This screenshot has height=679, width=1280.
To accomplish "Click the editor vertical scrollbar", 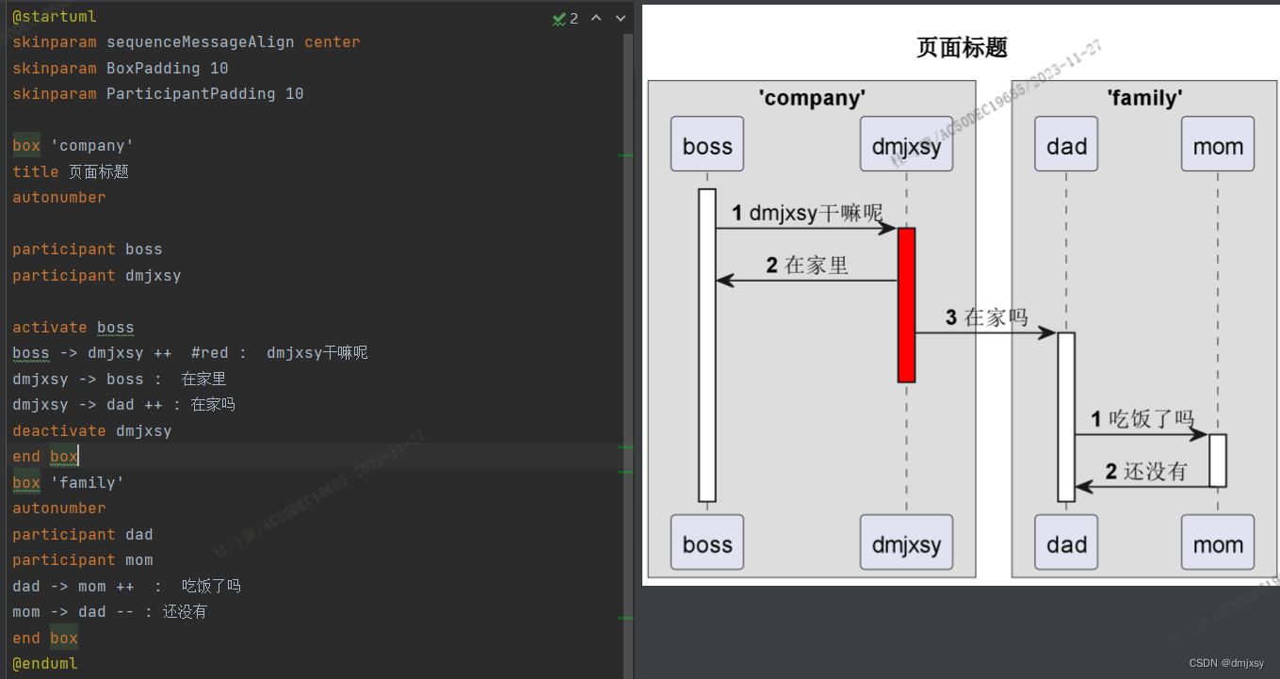I will [628, 356].
